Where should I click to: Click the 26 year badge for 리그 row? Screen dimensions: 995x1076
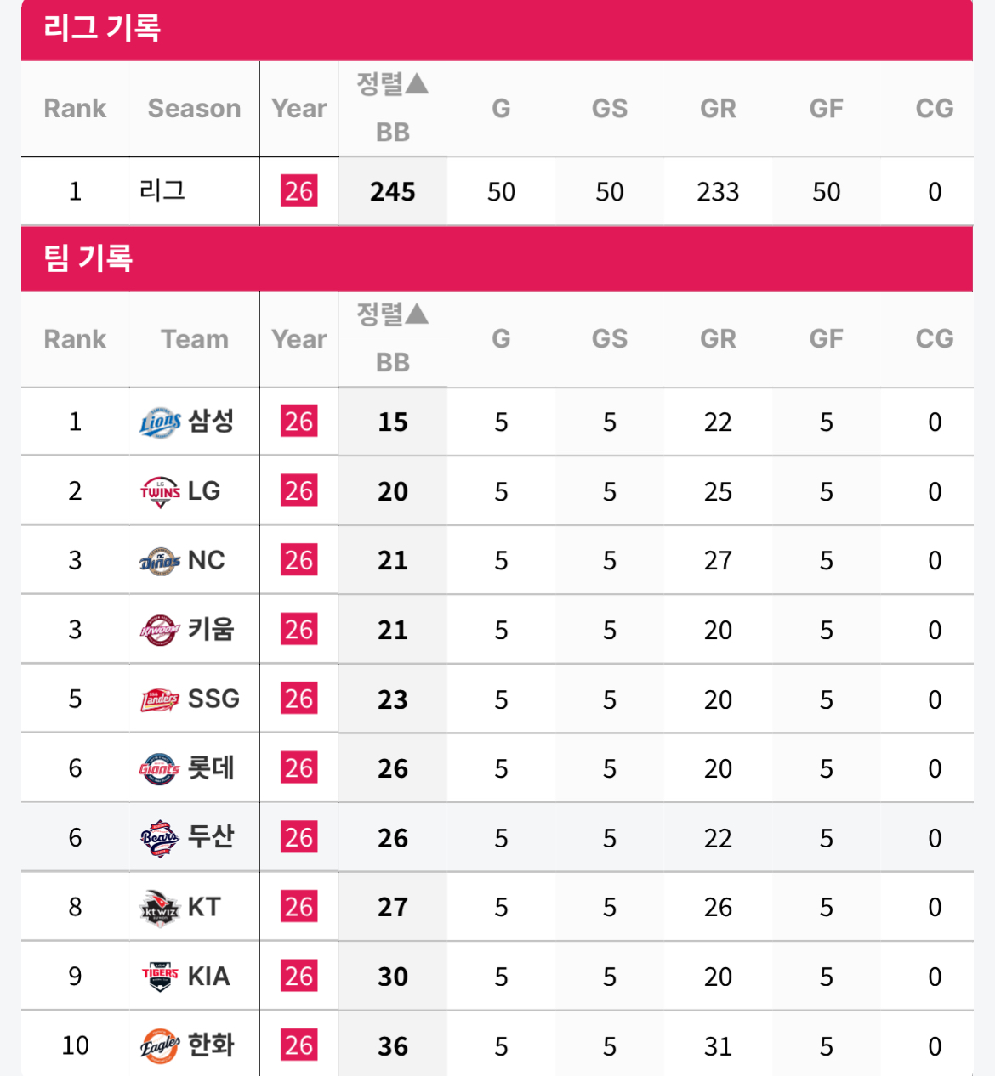pos(299,191)
